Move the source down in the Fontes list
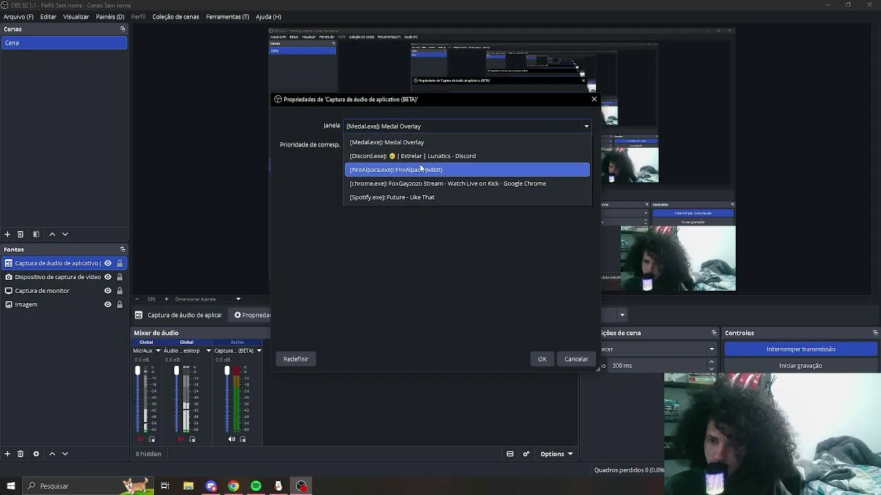Screen dimensions: 881x495 point(65,454)
